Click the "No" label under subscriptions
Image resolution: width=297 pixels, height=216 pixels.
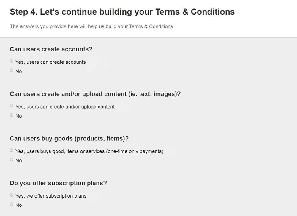19,205
